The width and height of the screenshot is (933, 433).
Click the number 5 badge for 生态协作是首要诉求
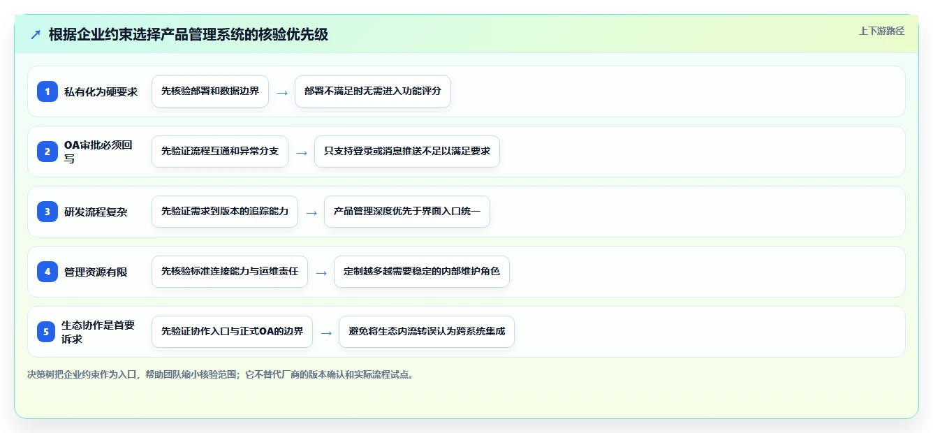pos(46,332)
